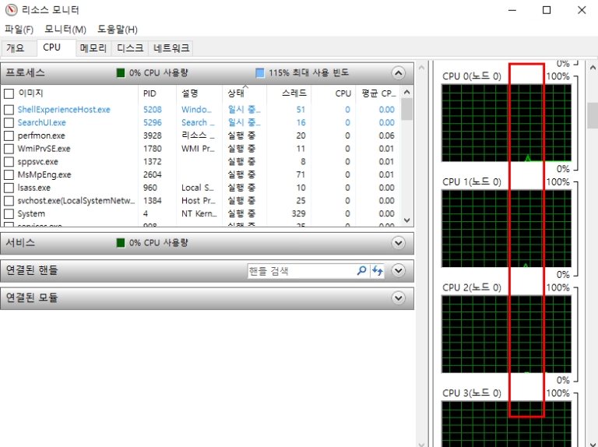Click the 핸들 검색 input field
Image resolution: width=598 pixels, height=447 pixels.
pyautogui.click(x=300, y=271)
